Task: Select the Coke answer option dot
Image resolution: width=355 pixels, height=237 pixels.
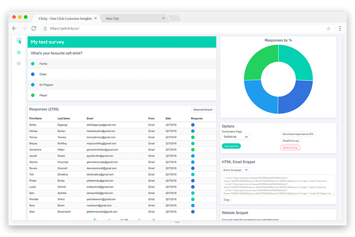Action: (x=33, y=74)
